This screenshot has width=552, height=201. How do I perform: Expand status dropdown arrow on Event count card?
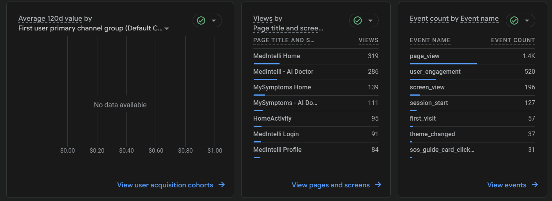[527, 21]
